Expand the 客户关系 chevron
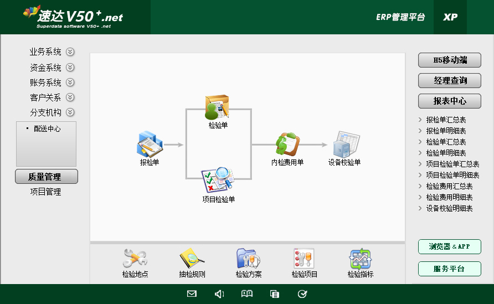The width and height of the screenshot is (494, 304). [70, 97]
